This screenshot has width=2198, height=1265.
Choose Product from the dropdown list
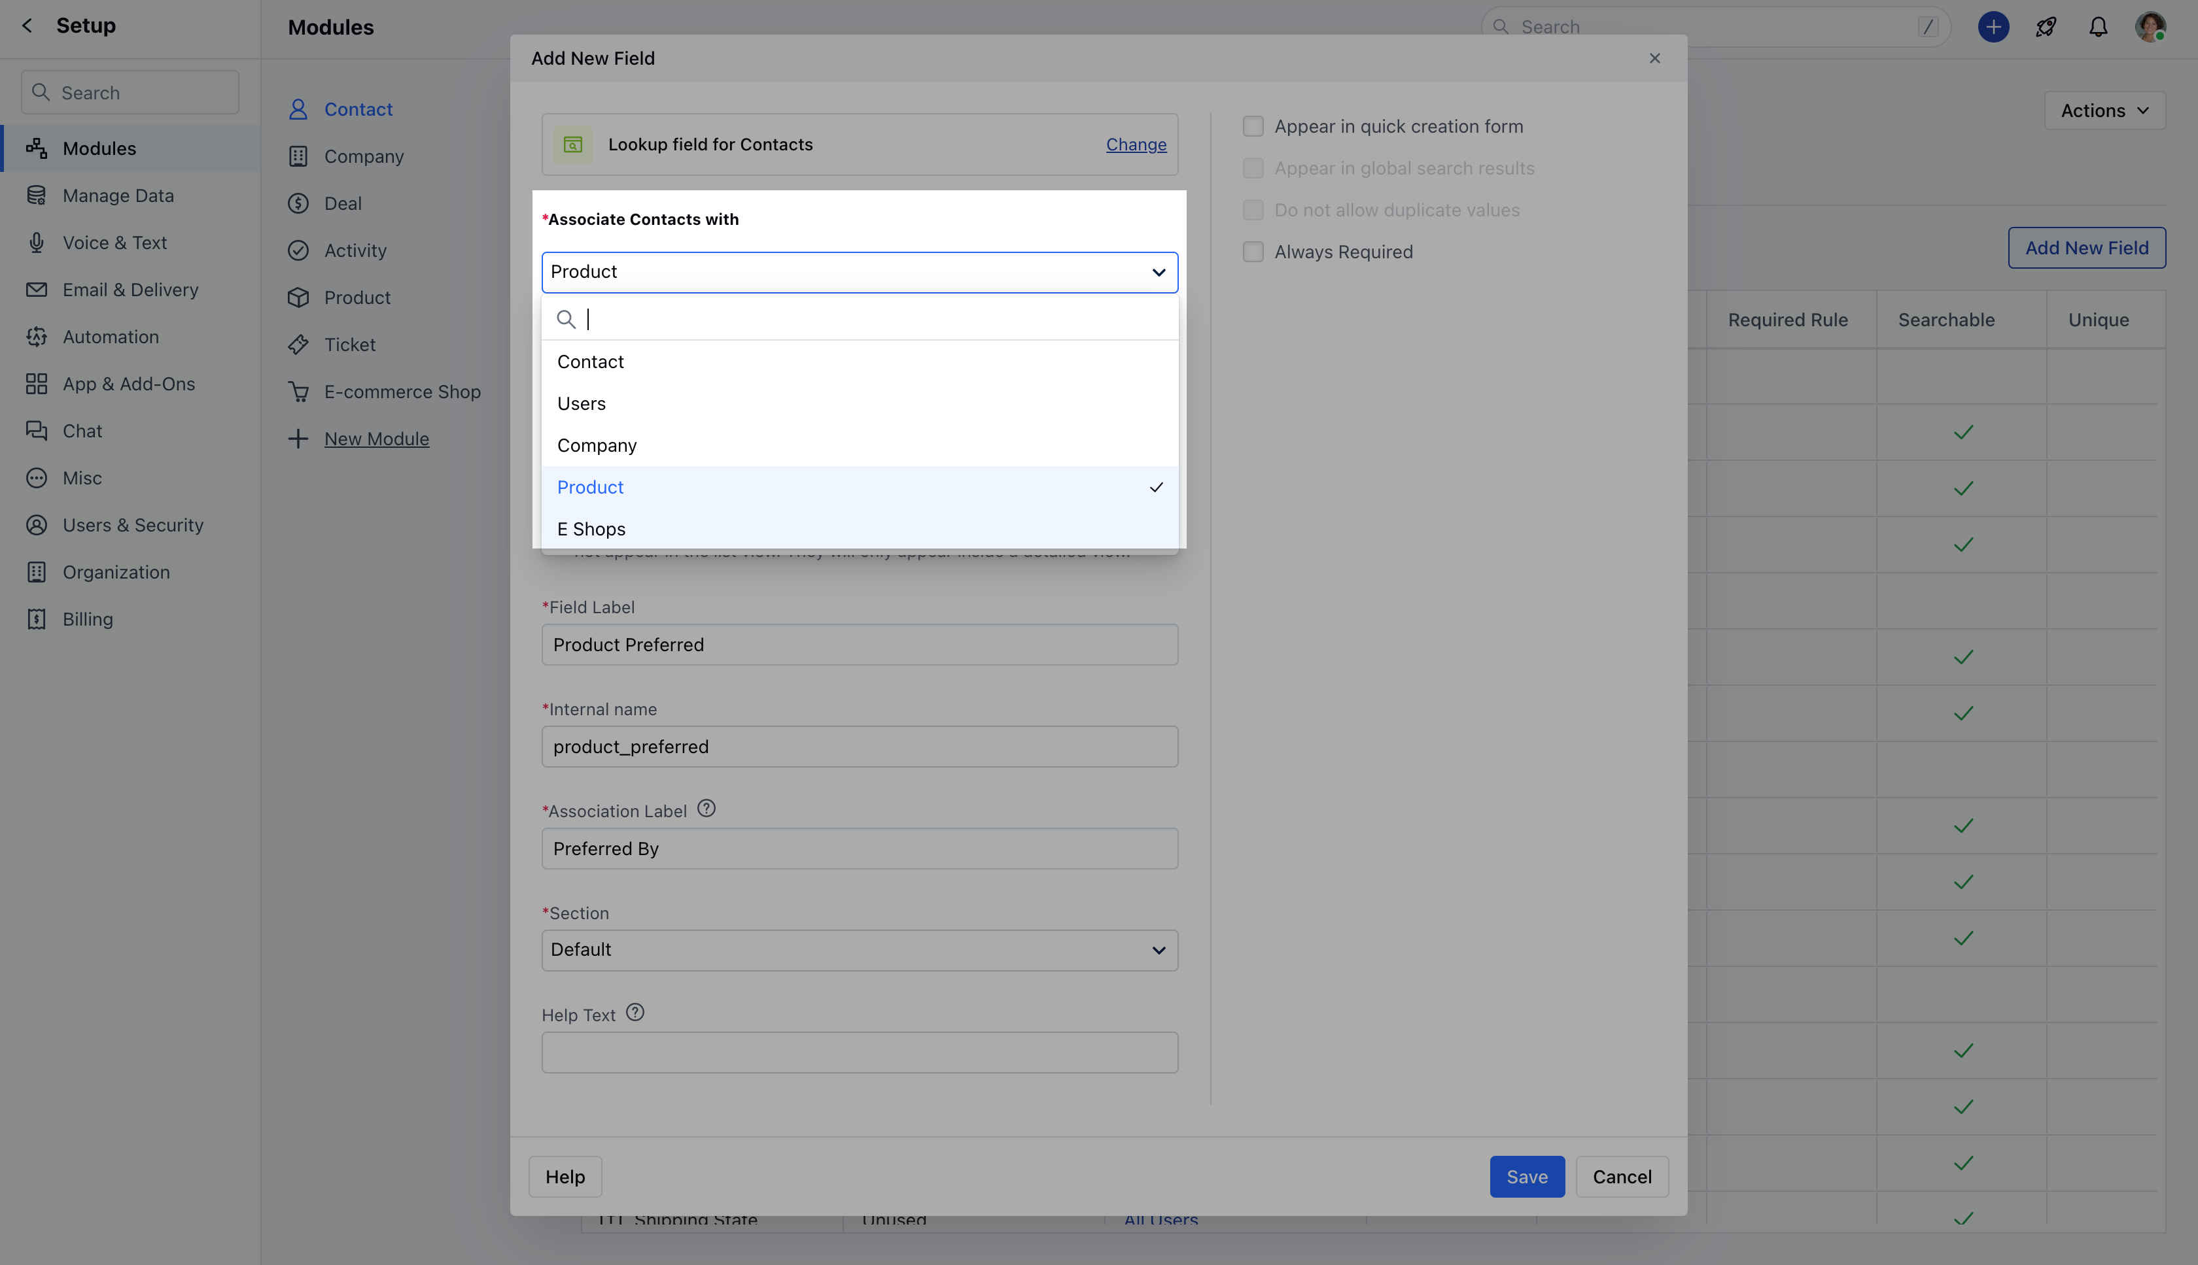click(860, 488)
